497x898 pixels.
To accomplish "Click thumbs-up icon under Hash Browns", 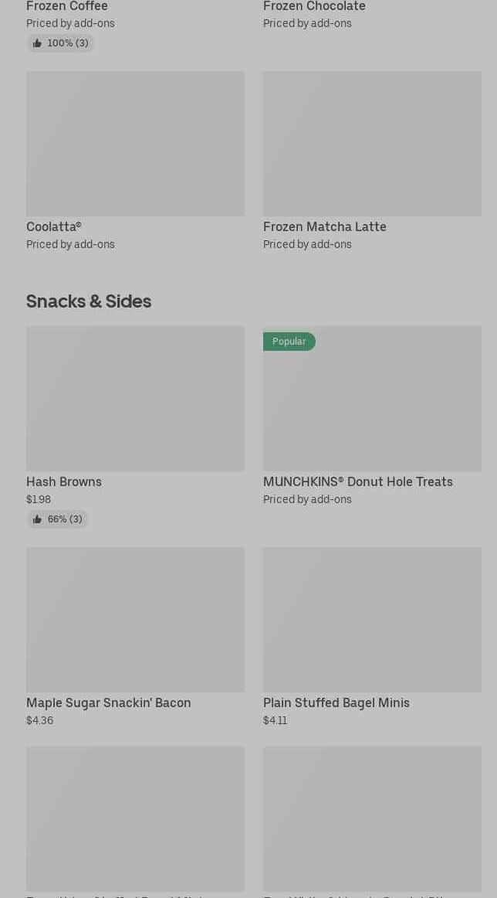I will pyautogui.click(x=37, y=519).
